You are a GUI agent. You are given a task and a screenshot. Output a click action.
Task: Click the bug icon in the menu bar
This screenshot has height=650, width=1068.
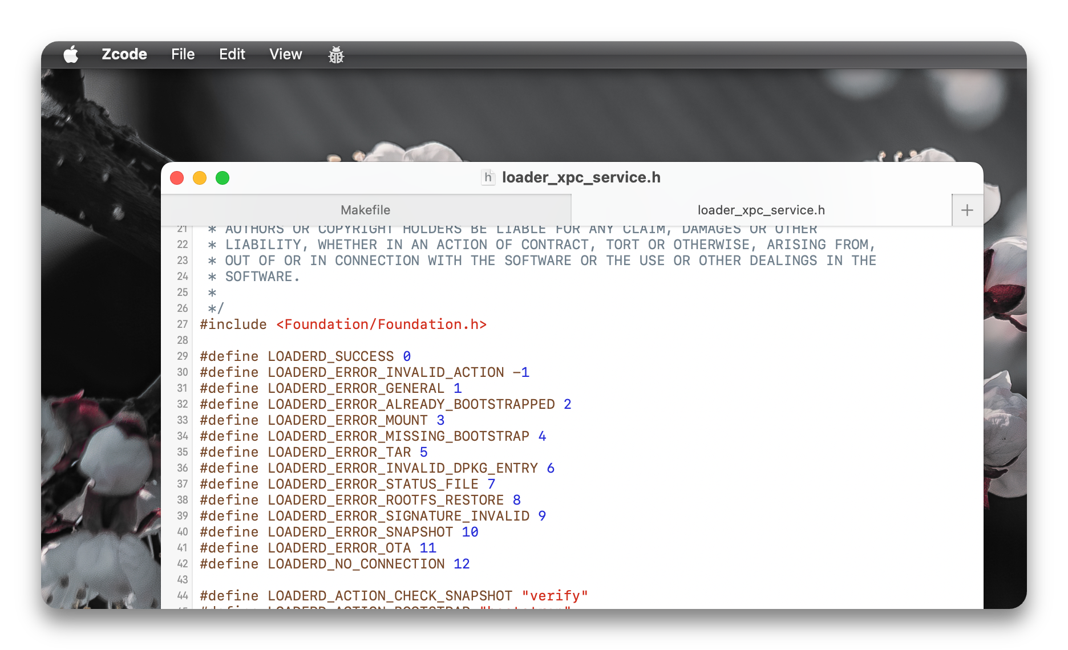click(x=336, y=55)
